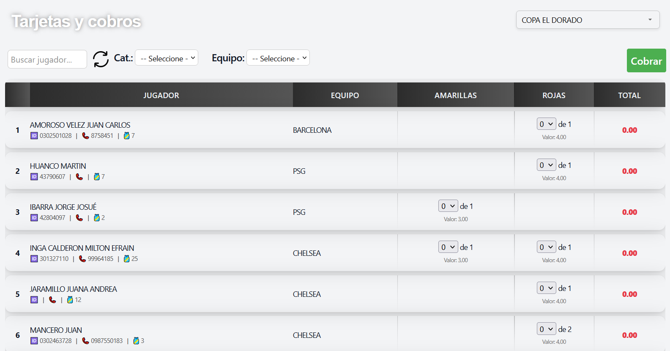The width and height of the screenshot is (670, 351).
Task: Select player name JARAMILLO JUANA ANDREA
Action: (x=73, y=289)
